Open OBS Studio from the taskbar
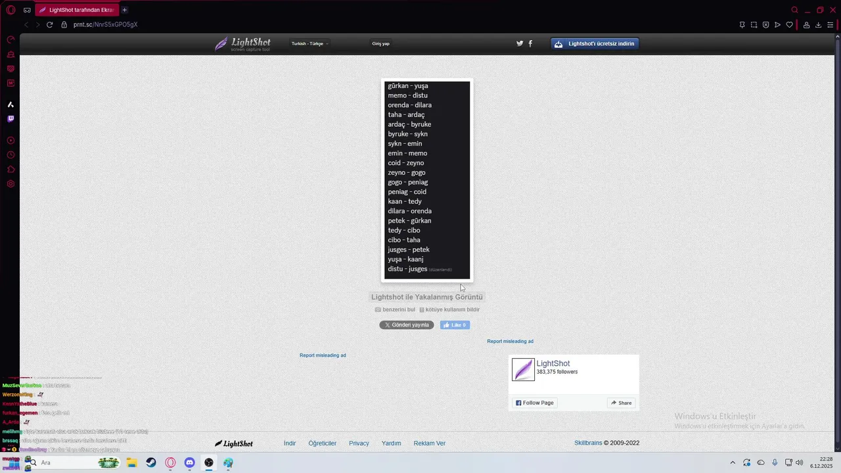This screenshot has height=473, width=841. 209,462
